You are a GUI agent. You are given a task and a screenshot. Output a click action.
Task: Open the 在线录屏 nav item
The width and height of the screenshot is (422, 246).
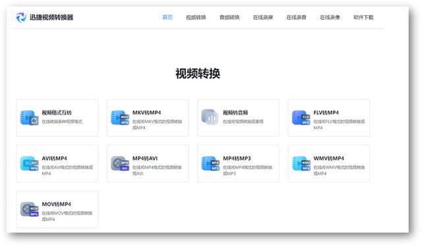263,18
